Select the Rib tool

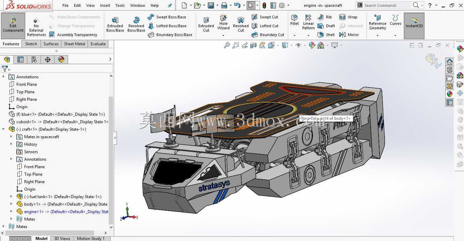[325, 17]
